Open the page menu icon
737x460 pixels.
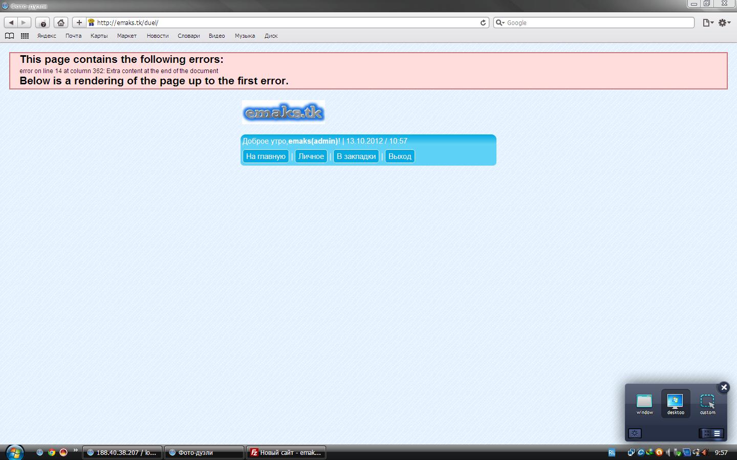pos(708,22)
